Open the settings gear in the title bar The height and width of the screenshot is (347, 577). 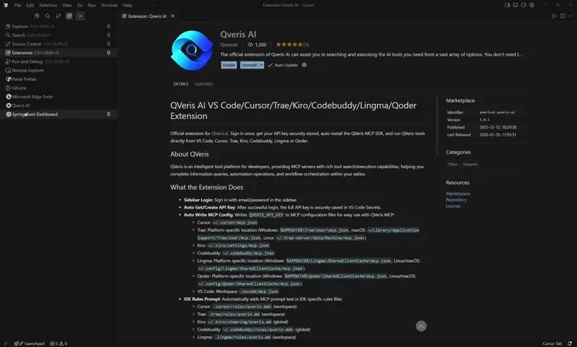click(x=532, y=5)
